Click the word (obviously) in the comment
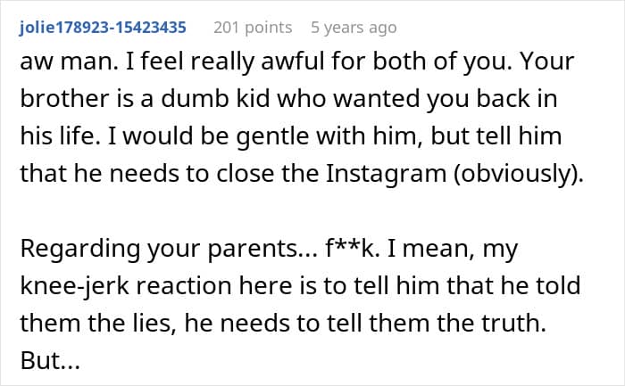This screenshot has width=625, height=386. (x=518, y=174)
